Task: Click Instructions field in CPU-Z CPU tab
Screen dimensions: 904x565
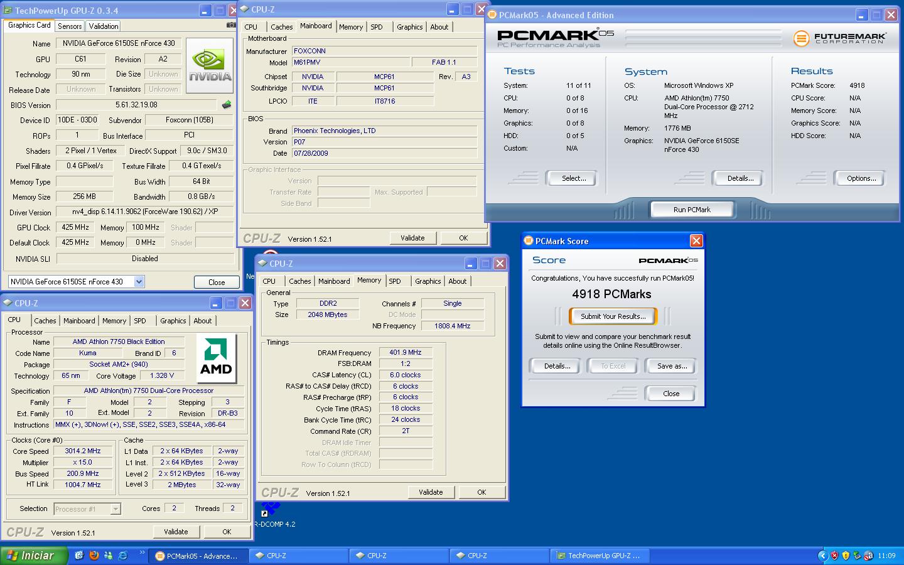Action: 149,425
